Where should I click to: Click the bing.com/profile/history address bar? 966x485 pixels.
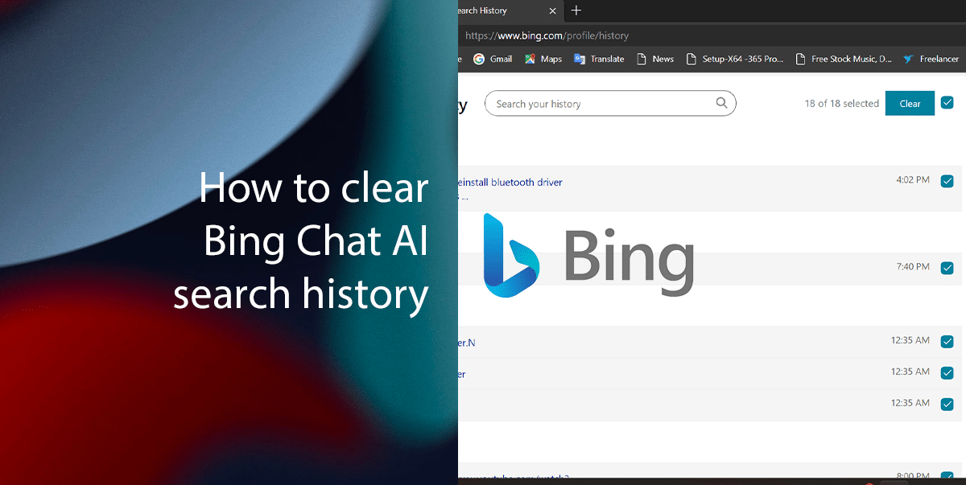pos(712,35)
